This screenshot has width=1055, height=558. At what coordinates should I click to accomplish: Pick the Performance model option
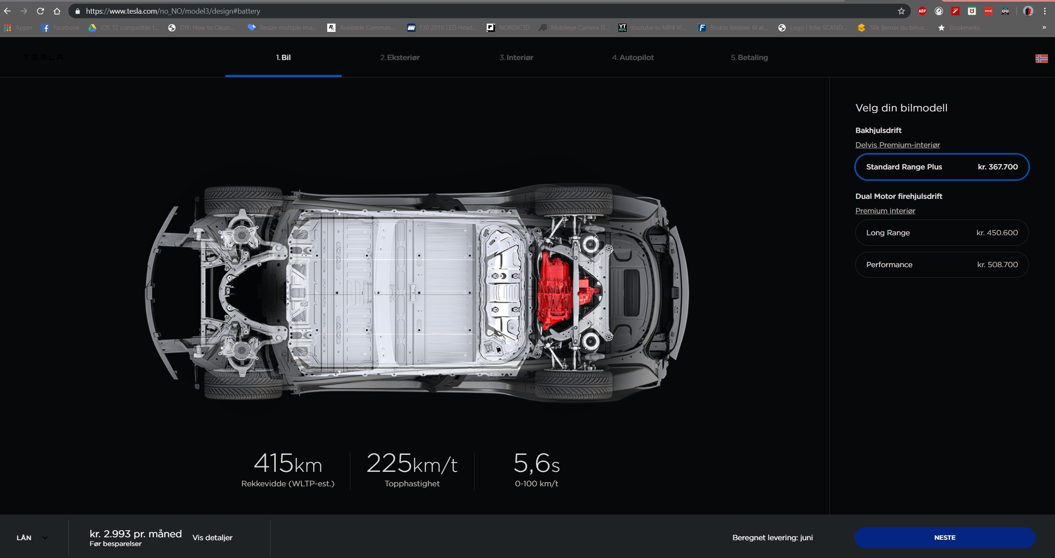click(942, 265)
